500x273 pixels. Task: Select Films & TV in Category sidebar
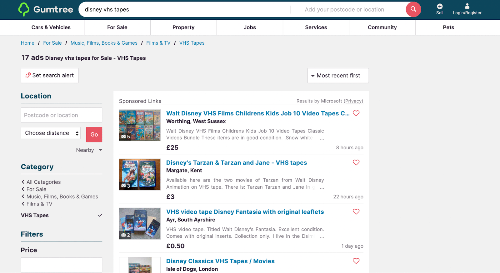(39, 204)
